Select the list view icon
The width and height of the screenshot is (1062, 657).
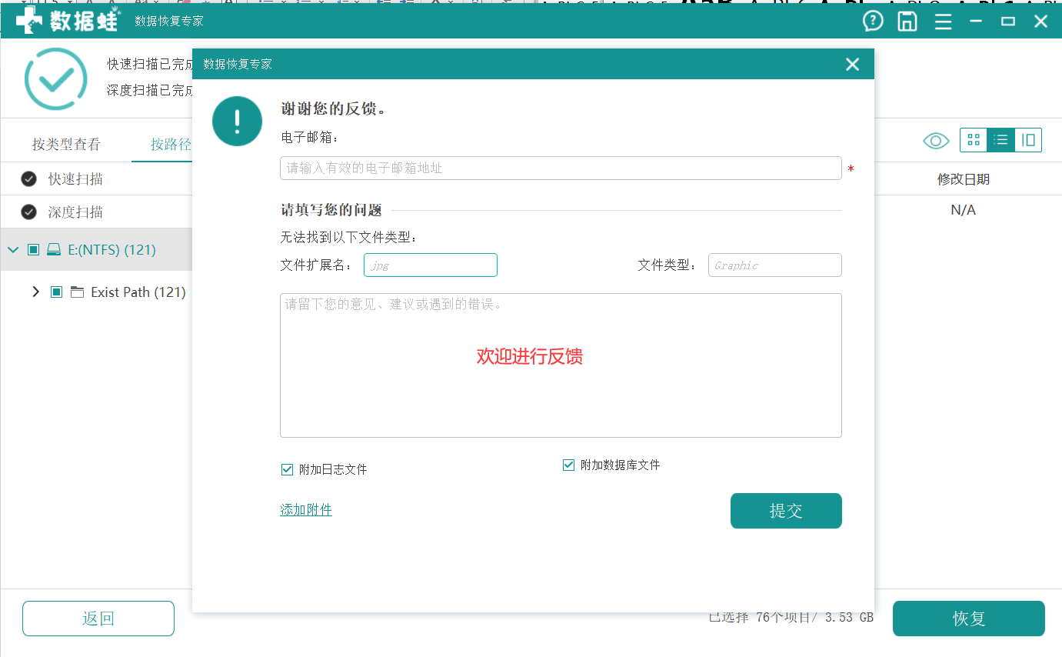[1000, 140]
